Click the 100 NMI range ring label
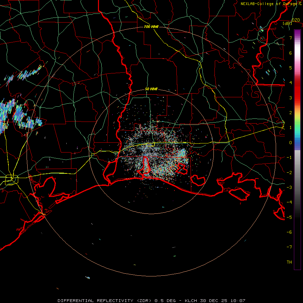This screenshot has width=303, height=303. pos(151,27)
